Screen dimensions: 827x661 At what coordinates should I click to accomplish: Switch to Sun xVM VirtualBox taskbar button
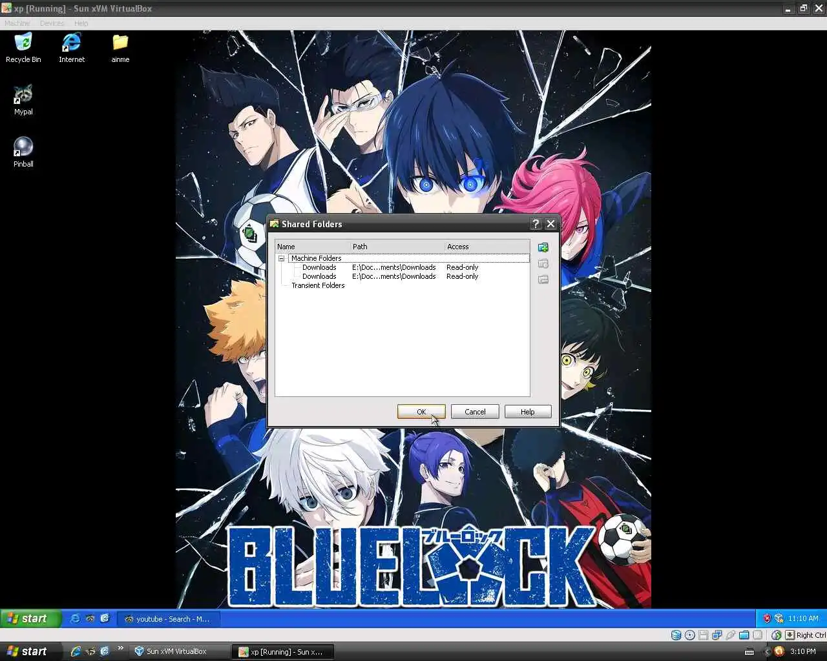click(x=180, y=651)
